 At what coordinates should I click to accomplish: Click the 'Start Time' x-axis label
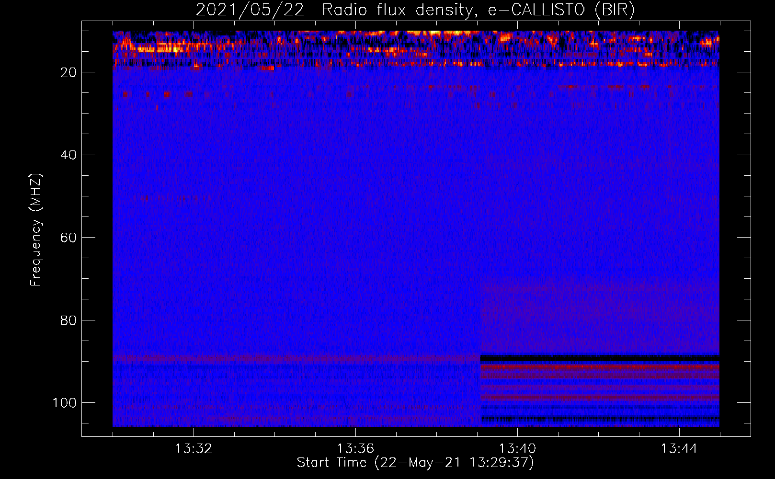point(415,463)
